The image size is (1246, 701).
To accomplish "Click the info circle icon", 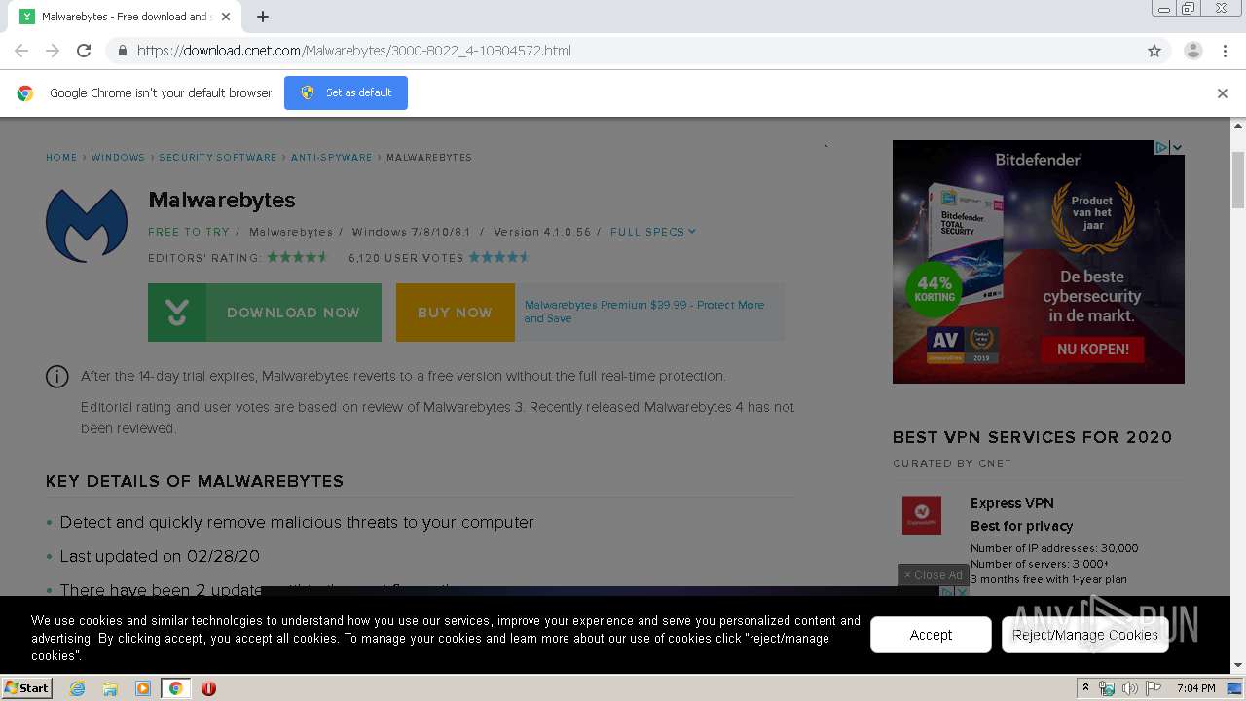I will point(57,377).
